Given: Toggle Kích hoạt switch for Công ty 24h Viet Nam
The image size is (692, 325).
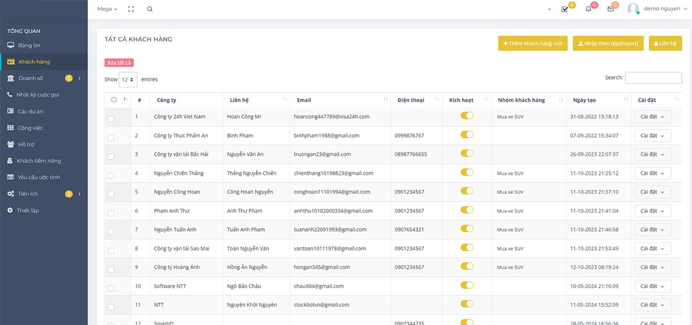Looking at the screenshot, I should [x=467, y=116].
